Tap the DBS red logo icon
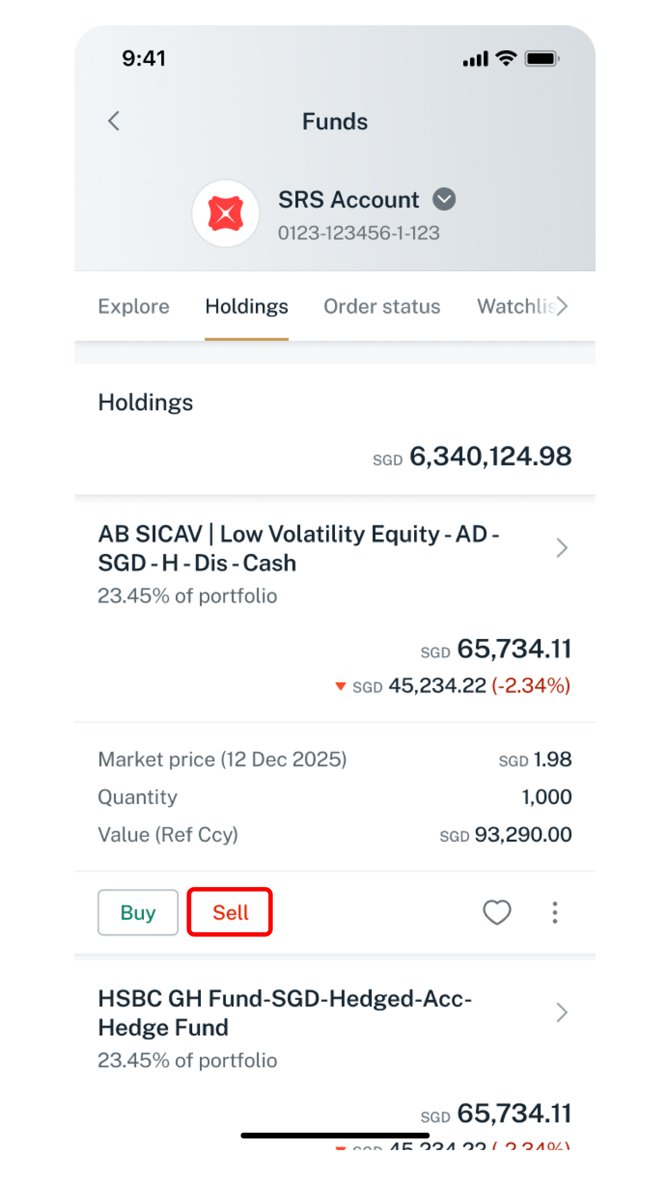 (x=226, y=213)
